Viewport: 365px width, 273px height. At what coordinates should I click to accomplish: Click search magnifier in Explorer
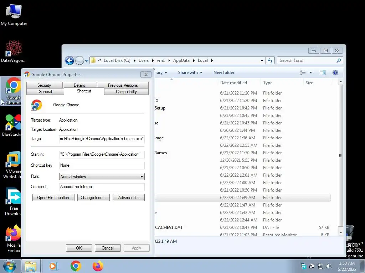(x=339, y=60)
